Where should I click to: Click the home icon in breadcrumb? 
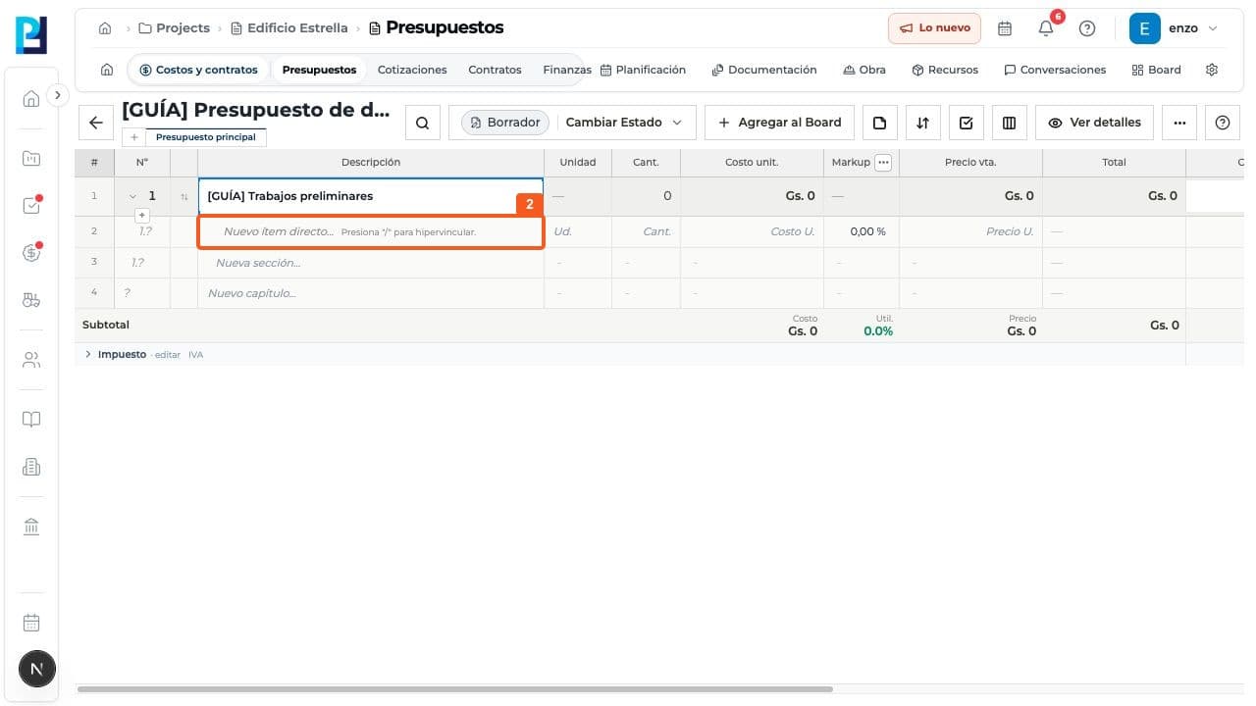[x=105, y=28]
